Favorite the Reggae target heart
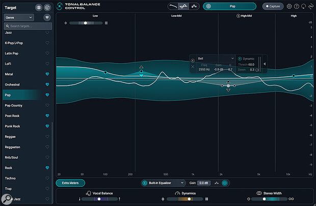316x206 pixels. click(x=47, y=136)
